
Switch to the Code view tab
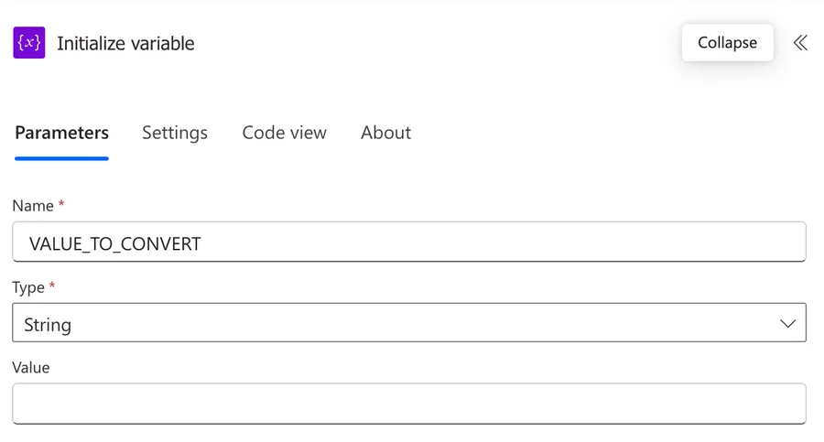[284, 133]
